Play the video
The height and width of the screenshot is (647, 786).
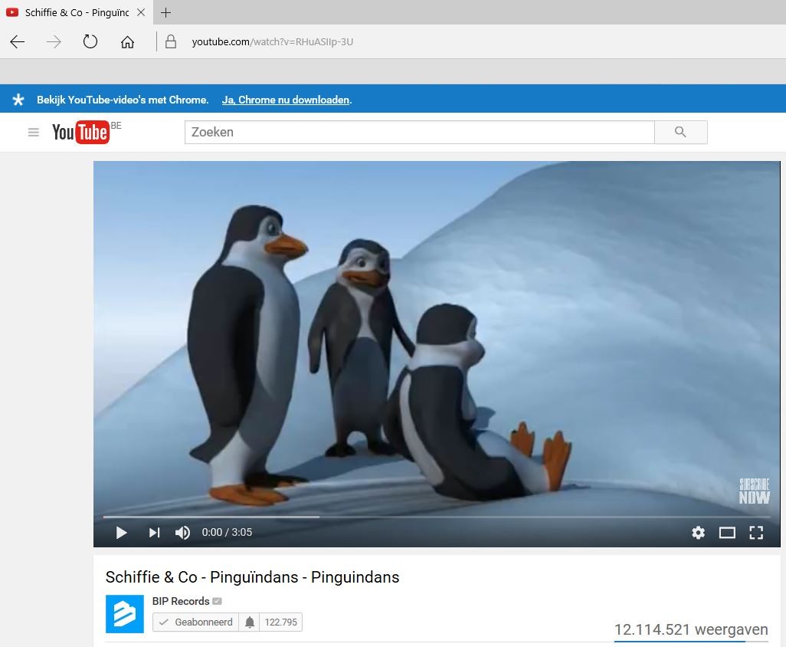point(121,532)
